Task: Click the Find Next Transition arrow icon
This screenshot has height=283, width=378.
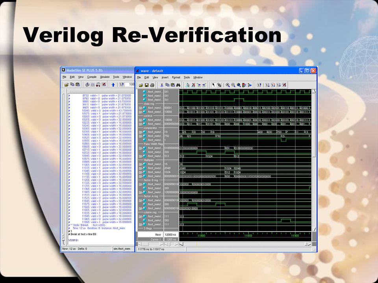Action: (204, 85)
